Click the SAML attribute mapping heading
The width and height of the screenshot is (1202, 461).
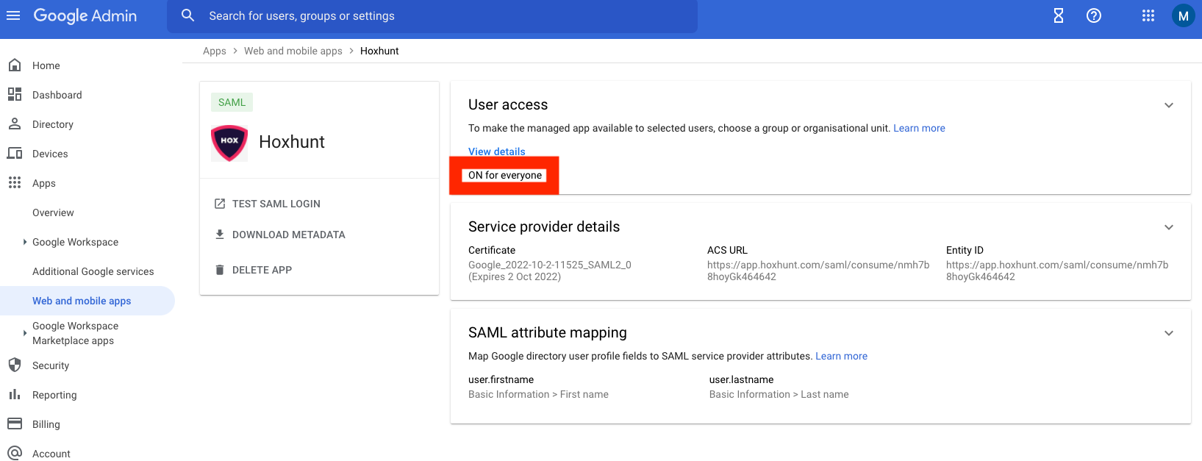pyautogui.click(x=548, y=332)
